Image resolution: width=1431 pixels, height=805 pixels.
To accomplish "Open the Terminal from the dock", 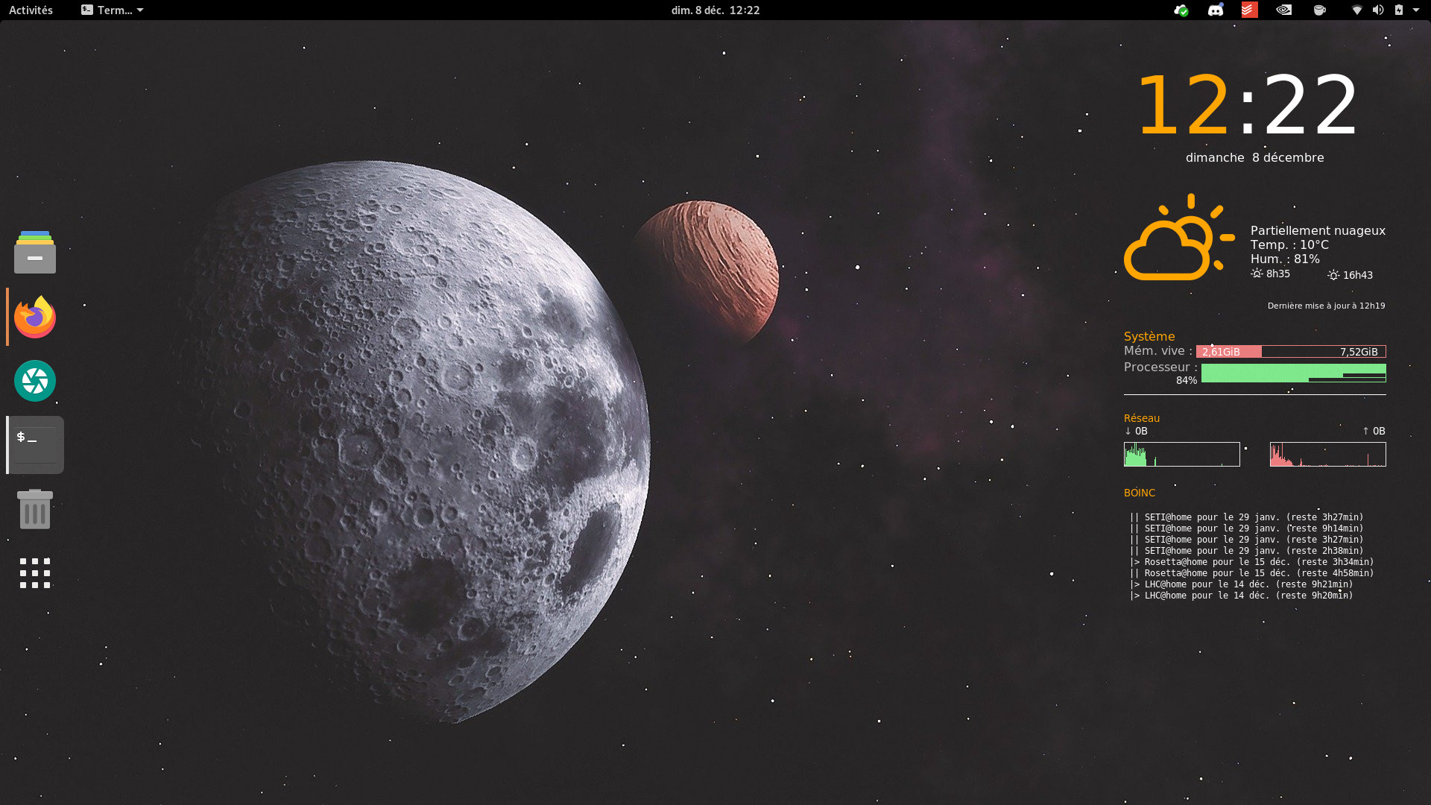I will tap(35, 445).
